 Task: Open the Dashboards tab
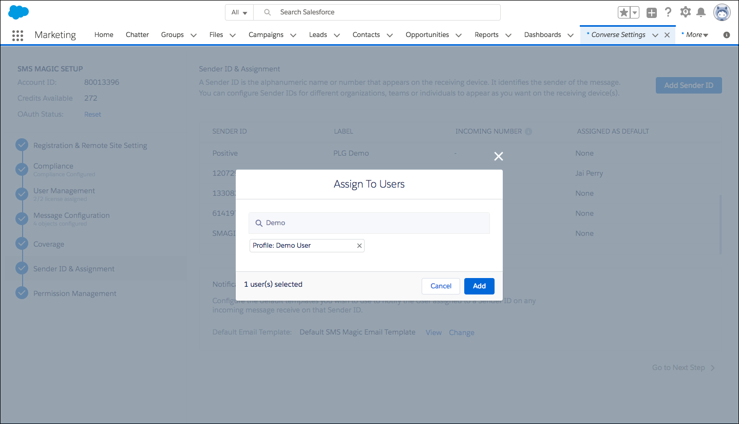pos(542,35)
